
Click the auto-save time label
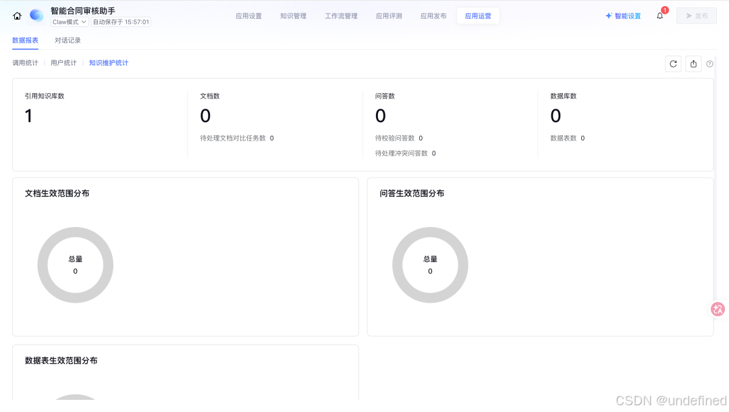pyautogui.click(x=121, y=22)
